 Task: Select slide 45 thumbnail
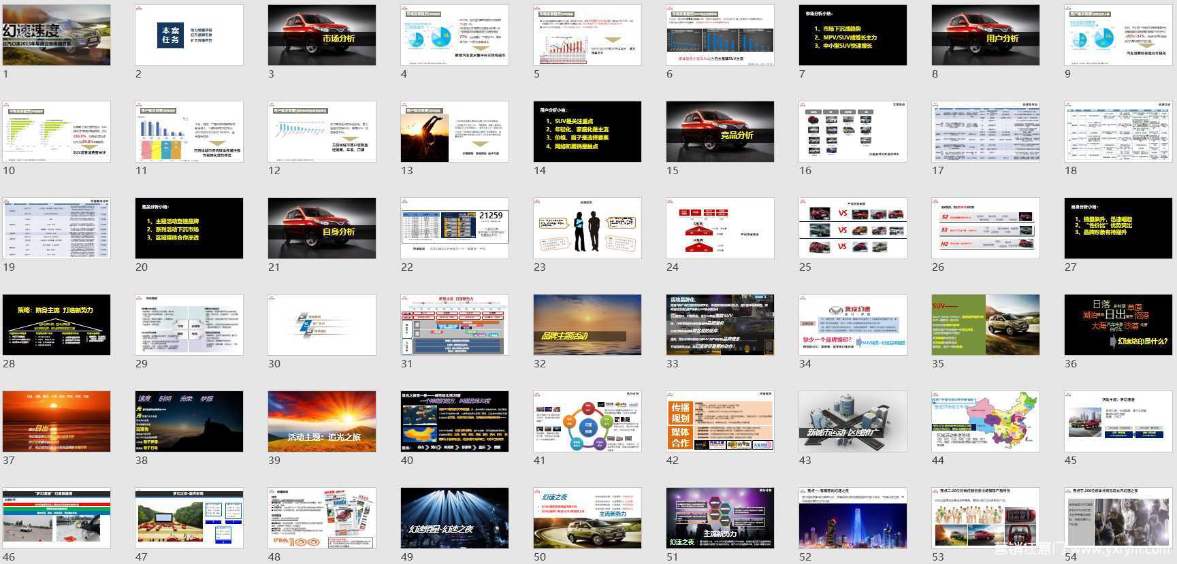pos(1118,422)
